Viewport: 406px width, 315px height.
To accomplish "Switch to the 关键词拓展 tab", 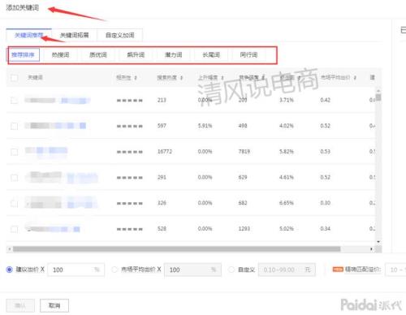I will [x=74, y=35].
